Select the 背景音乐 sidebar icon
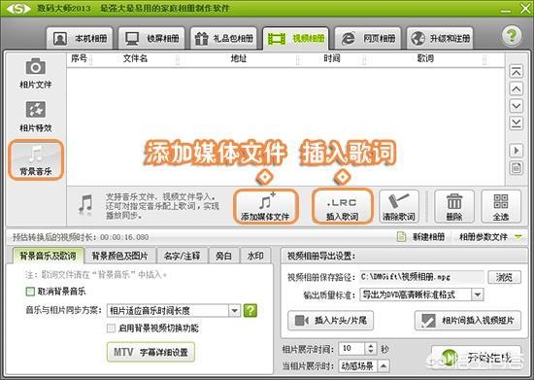The image size is (534, 380). point(36,159)
